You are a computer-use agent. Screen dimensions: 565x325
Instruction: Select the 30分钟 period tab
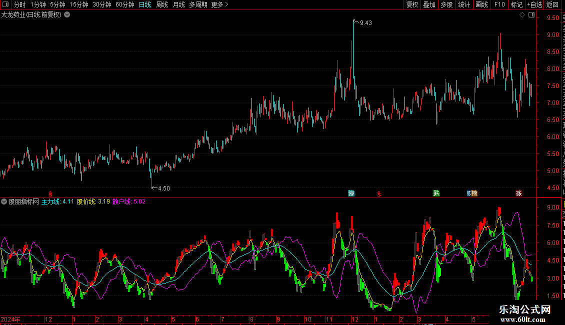[102, 4]
